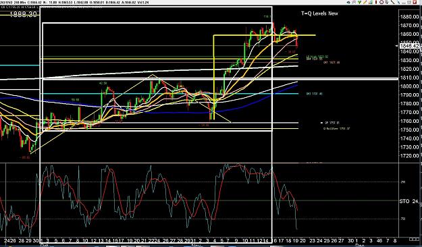The image size is (422, 247).
Task: Click date 30 near right end of time axis
Action: pos(350,240)
